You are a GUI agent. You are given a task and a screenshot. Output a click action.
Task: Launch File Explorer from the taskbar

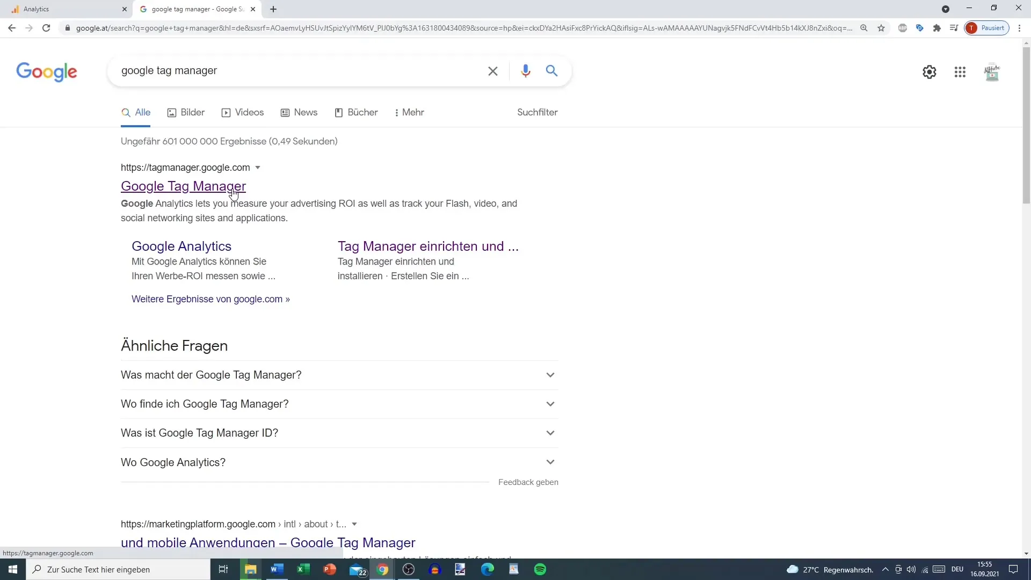[x=251, y=569]
